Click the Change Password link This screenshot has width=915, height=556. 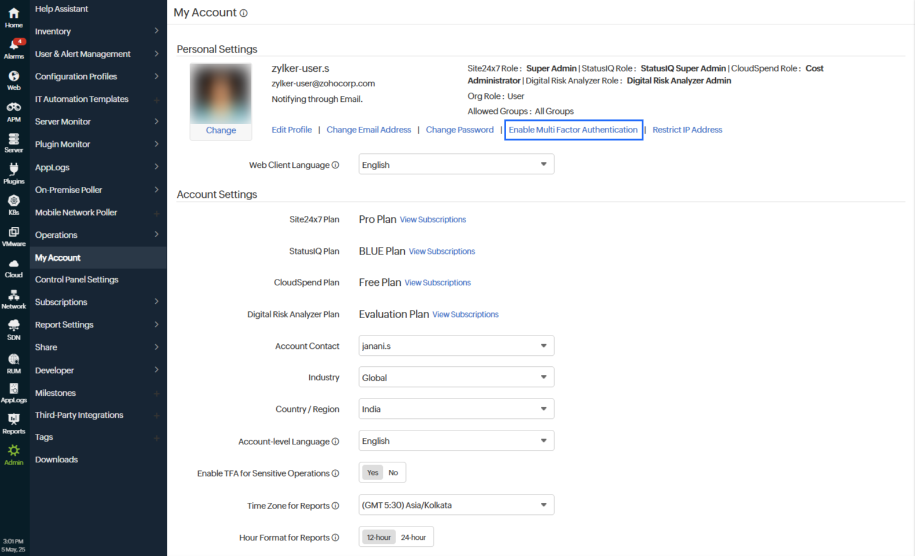point(460,130)
